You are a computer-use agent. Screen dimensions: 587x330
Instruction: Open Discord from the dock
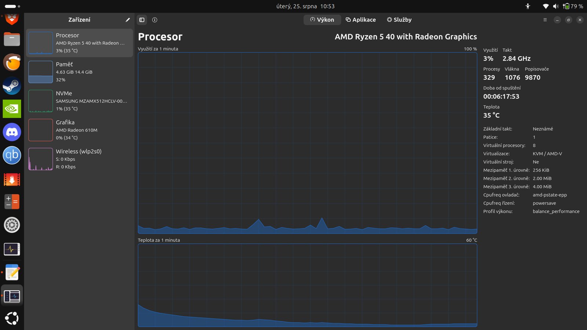point(12,132)
